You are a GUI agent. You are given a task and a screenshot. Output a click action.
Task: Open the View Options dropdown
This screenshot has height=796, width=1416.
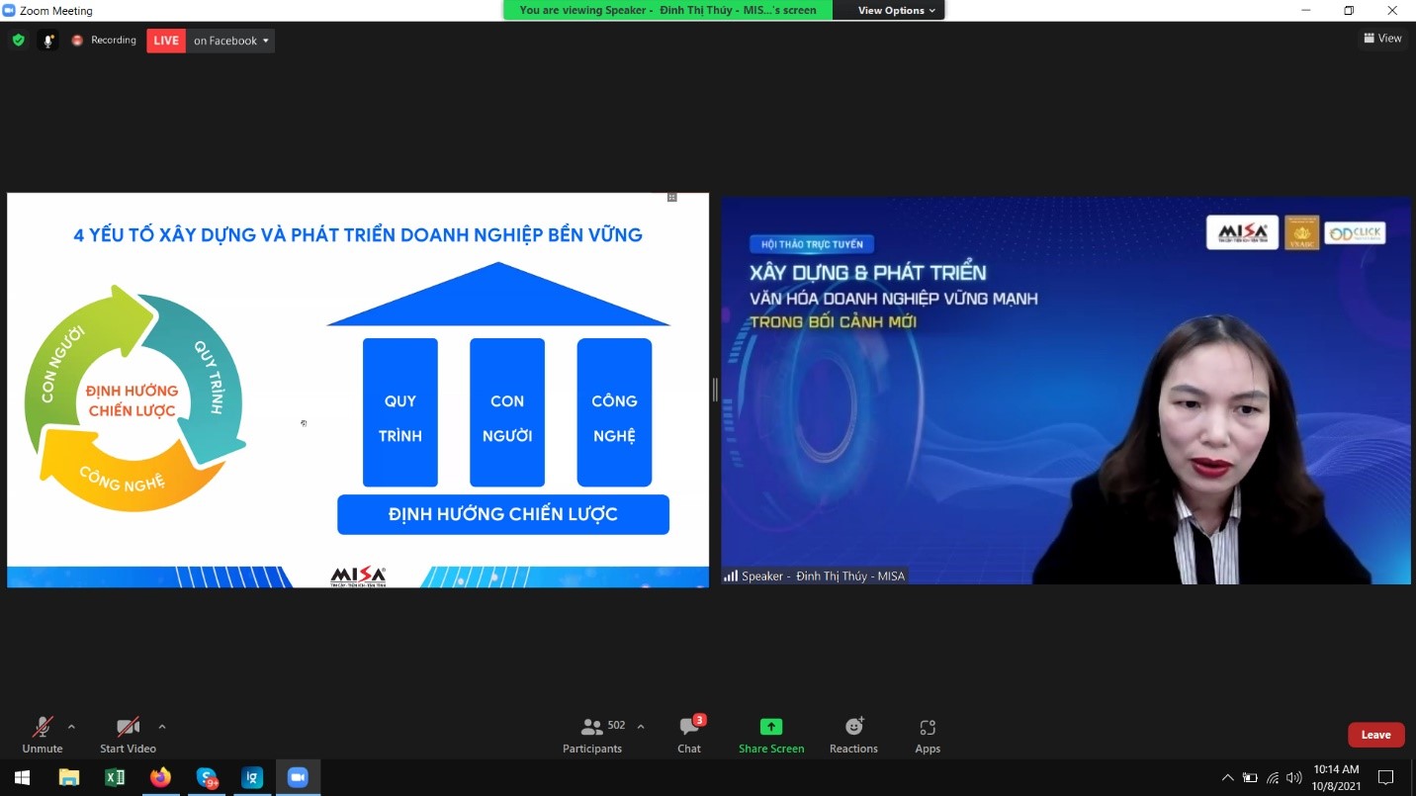[896, 10]
